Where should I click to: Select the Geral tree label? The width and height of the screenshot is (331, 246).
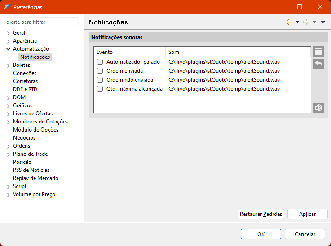click(x=19, y=33)
